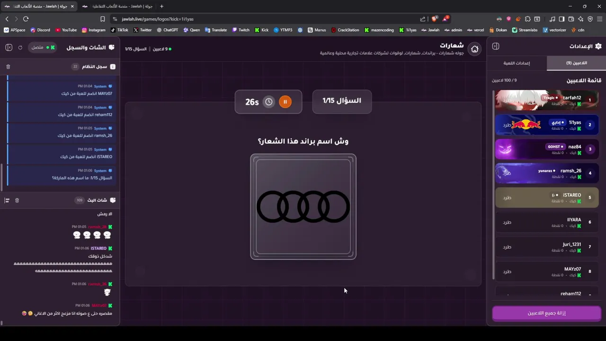This screenshot has width=606, height=341.
Task: Open the Kick bookmark
Action: tap(261, 30)
